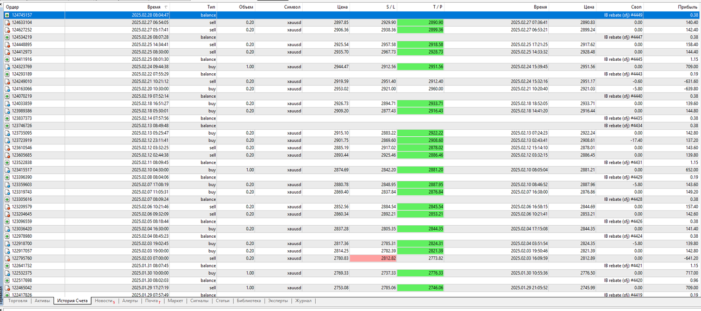Viewport: 701px width, 311px height.
Task: Click the buy icon for order 123735095
Action: tap(7, 133)
